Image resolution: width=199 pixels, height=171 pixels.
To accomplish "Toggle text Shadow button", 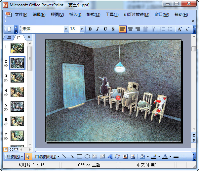I will (x=113, y=29).
